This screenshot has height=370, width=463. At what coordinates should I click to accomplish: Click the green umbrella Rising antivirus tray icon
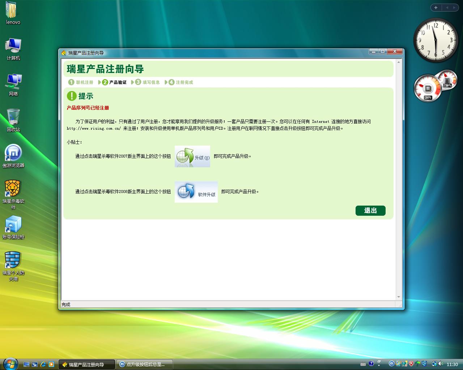tap(418, 364)
